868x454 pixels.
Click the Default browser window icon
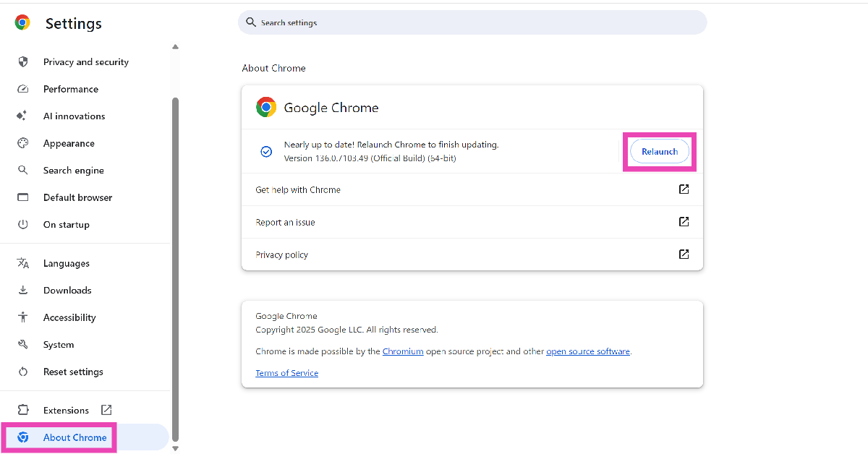click(23, 197)
